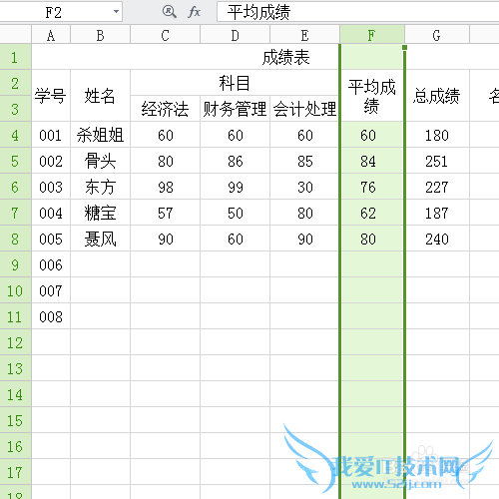The height and width of the screenshot is (499, 499).
Task: Select column G header
Action: coord(437,35)
